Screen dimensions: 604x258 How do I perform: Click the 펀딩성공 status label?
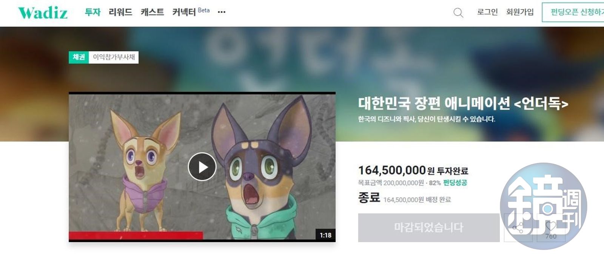coord(455,183)
